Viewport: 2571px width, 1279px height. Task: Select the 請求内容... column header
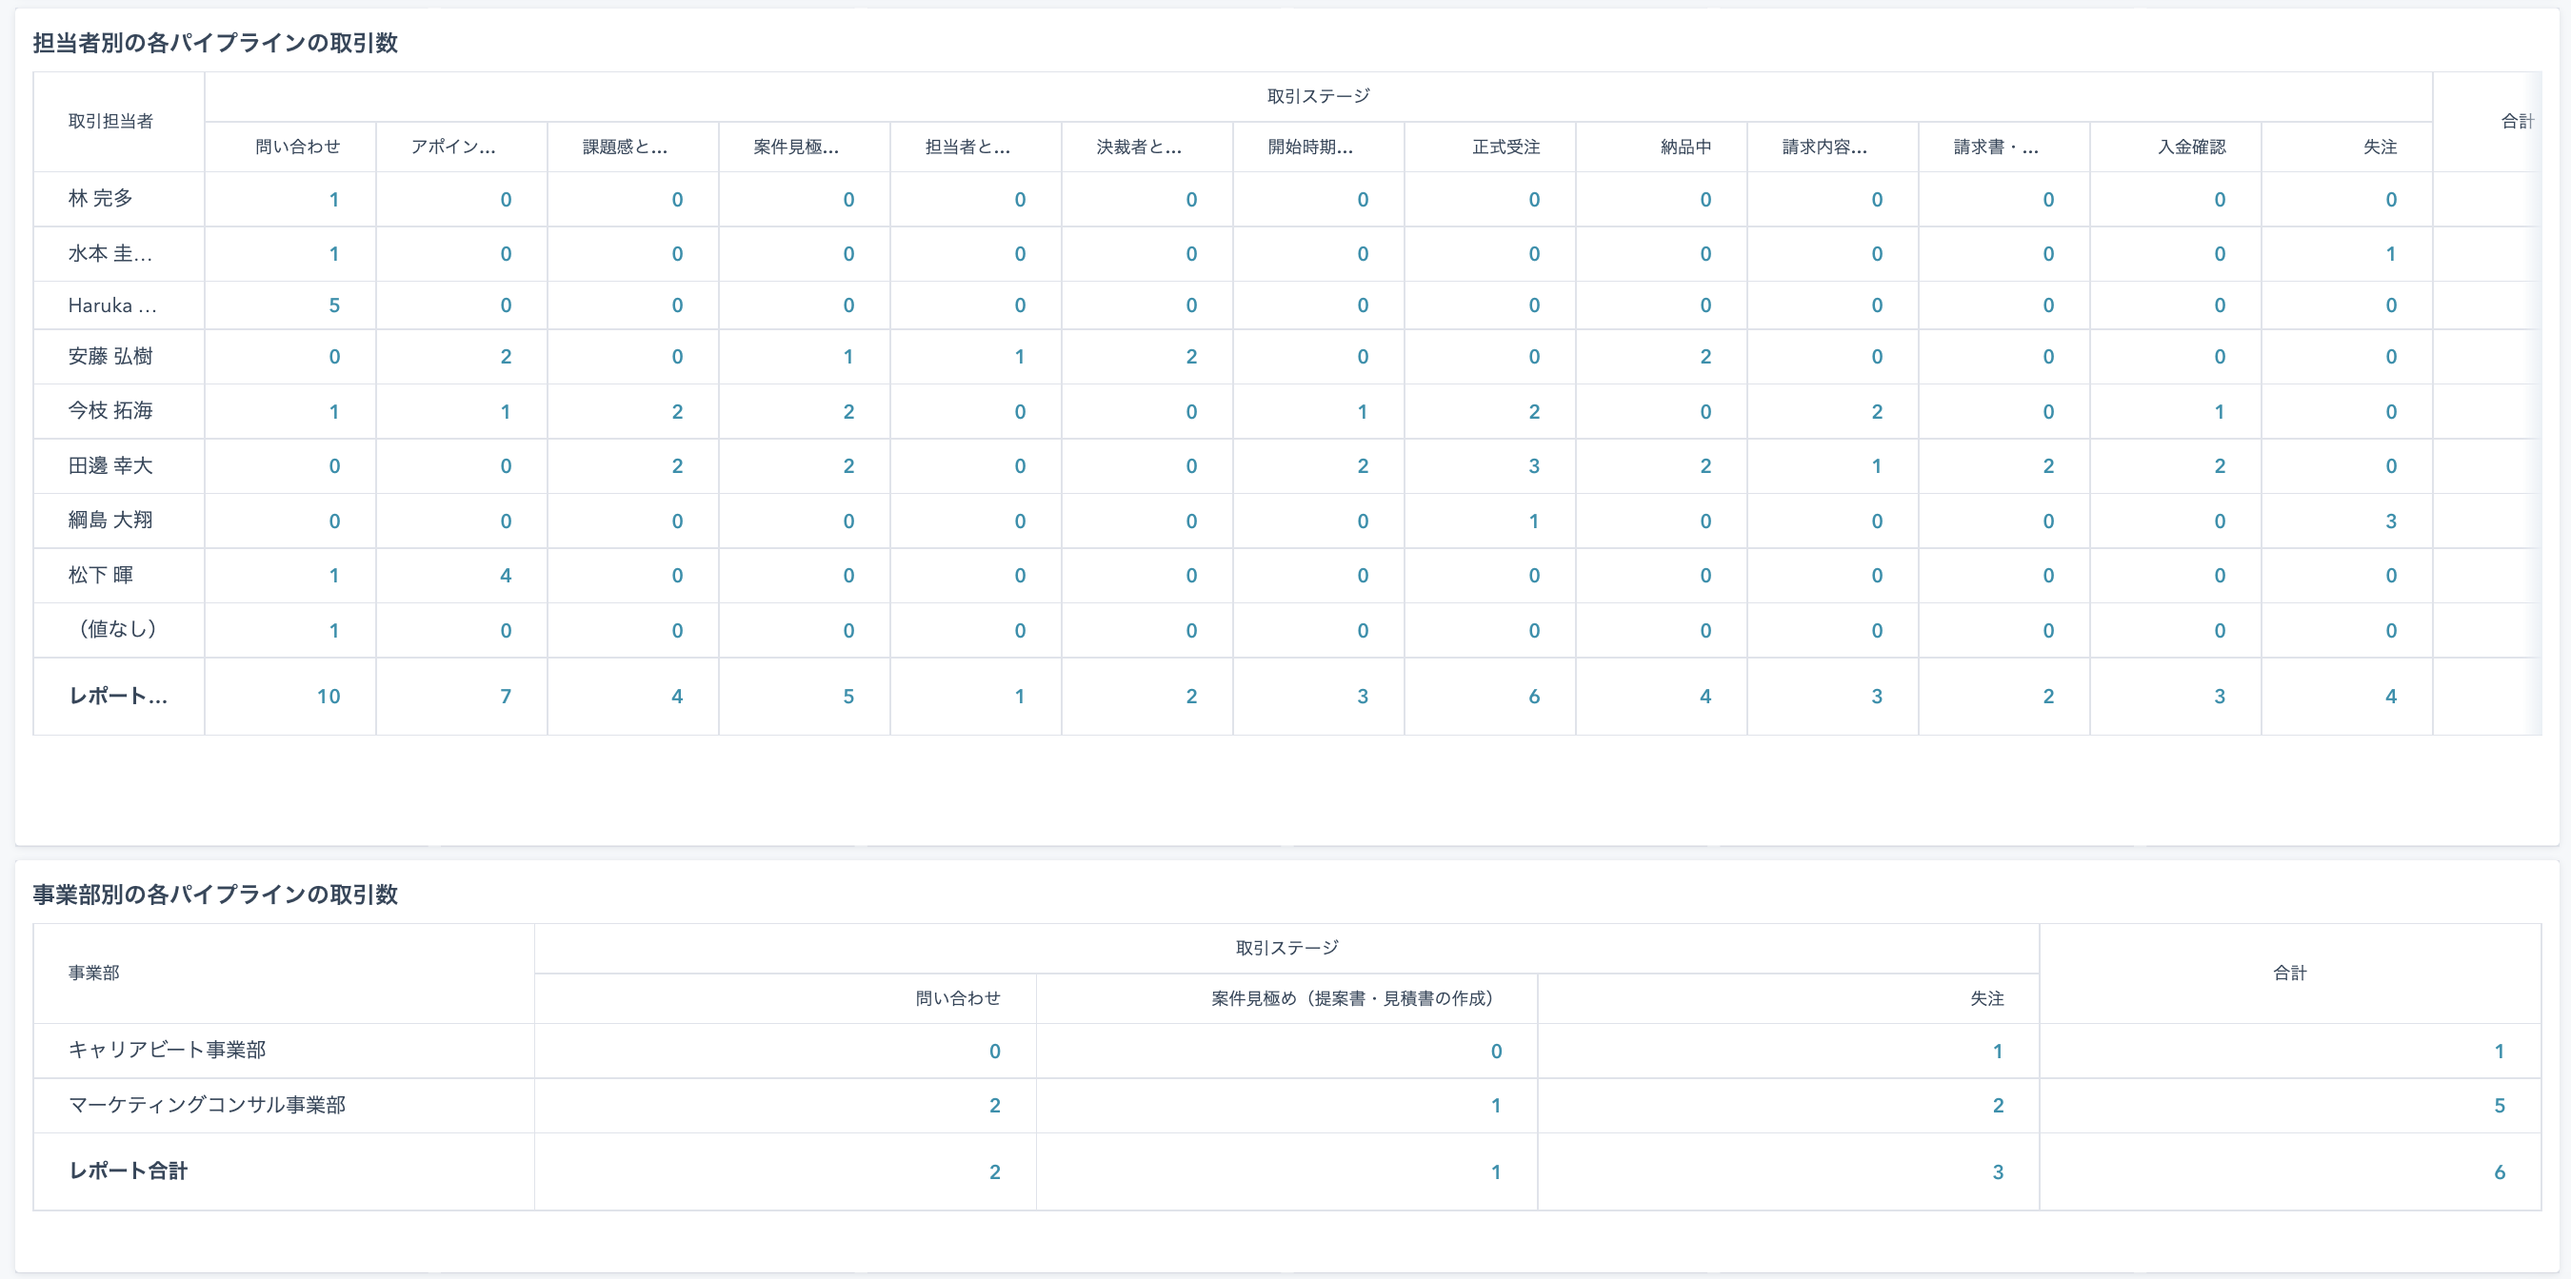1824,147
